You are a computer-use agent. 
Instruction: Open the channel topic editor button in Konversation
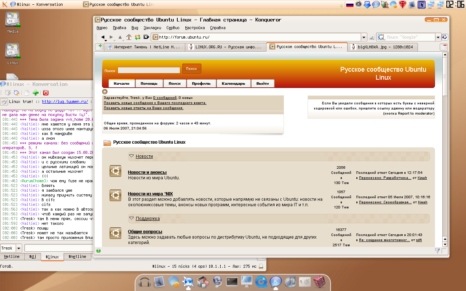click(x=4, y=102)
